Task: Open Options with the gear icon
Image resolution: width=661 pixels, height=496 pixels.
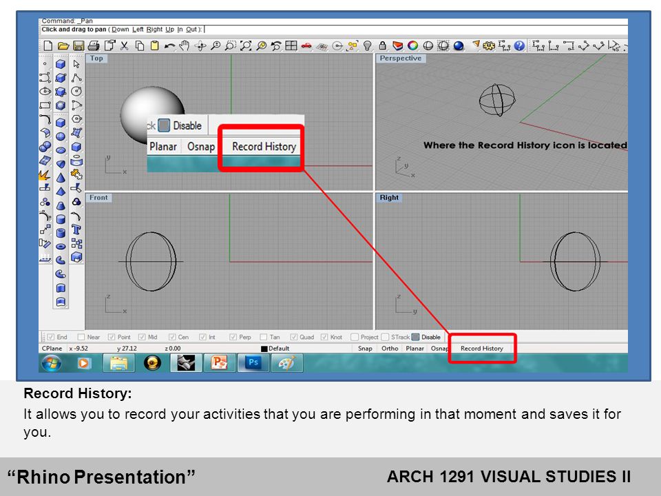Action: point(489,45)
